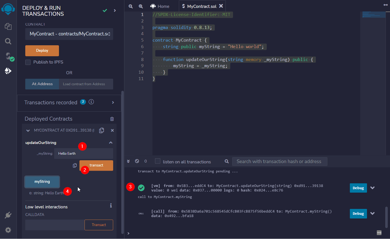390x239 pixels.
Task: Click the low level Transact button
Action: 99,225
